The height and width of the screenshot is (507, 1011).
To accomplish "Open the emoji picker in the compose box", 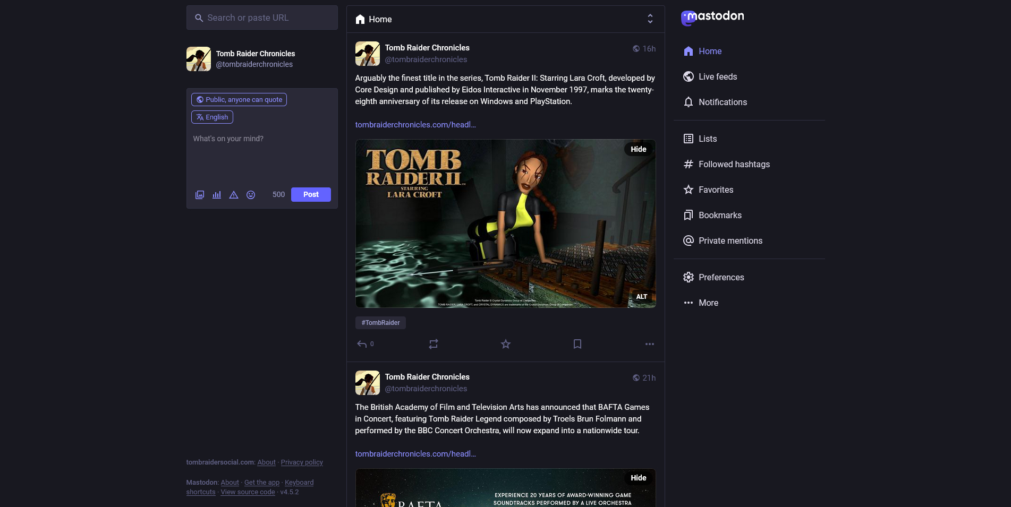I will point(251,195).
